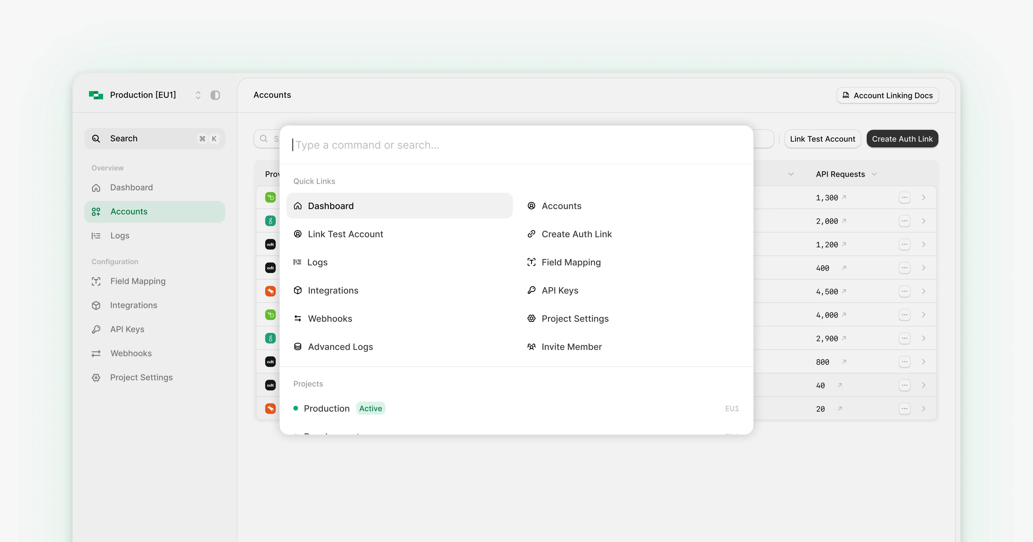1033x542 pixels.
Task: Select the API Keys key icon in the sidebar
Action: tap(96, 329)
